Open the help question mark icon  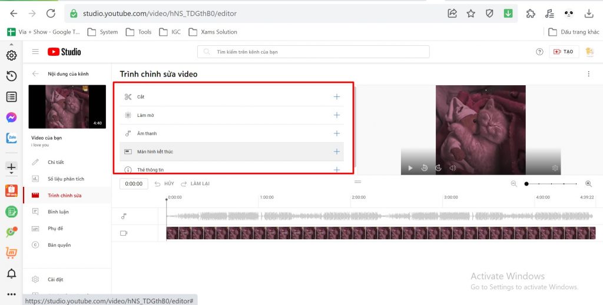[x=539, y=52]
